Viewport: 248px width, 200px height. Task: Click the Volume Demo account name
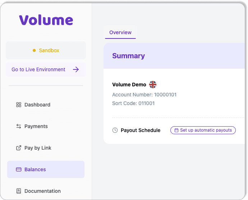pos(129,85)
